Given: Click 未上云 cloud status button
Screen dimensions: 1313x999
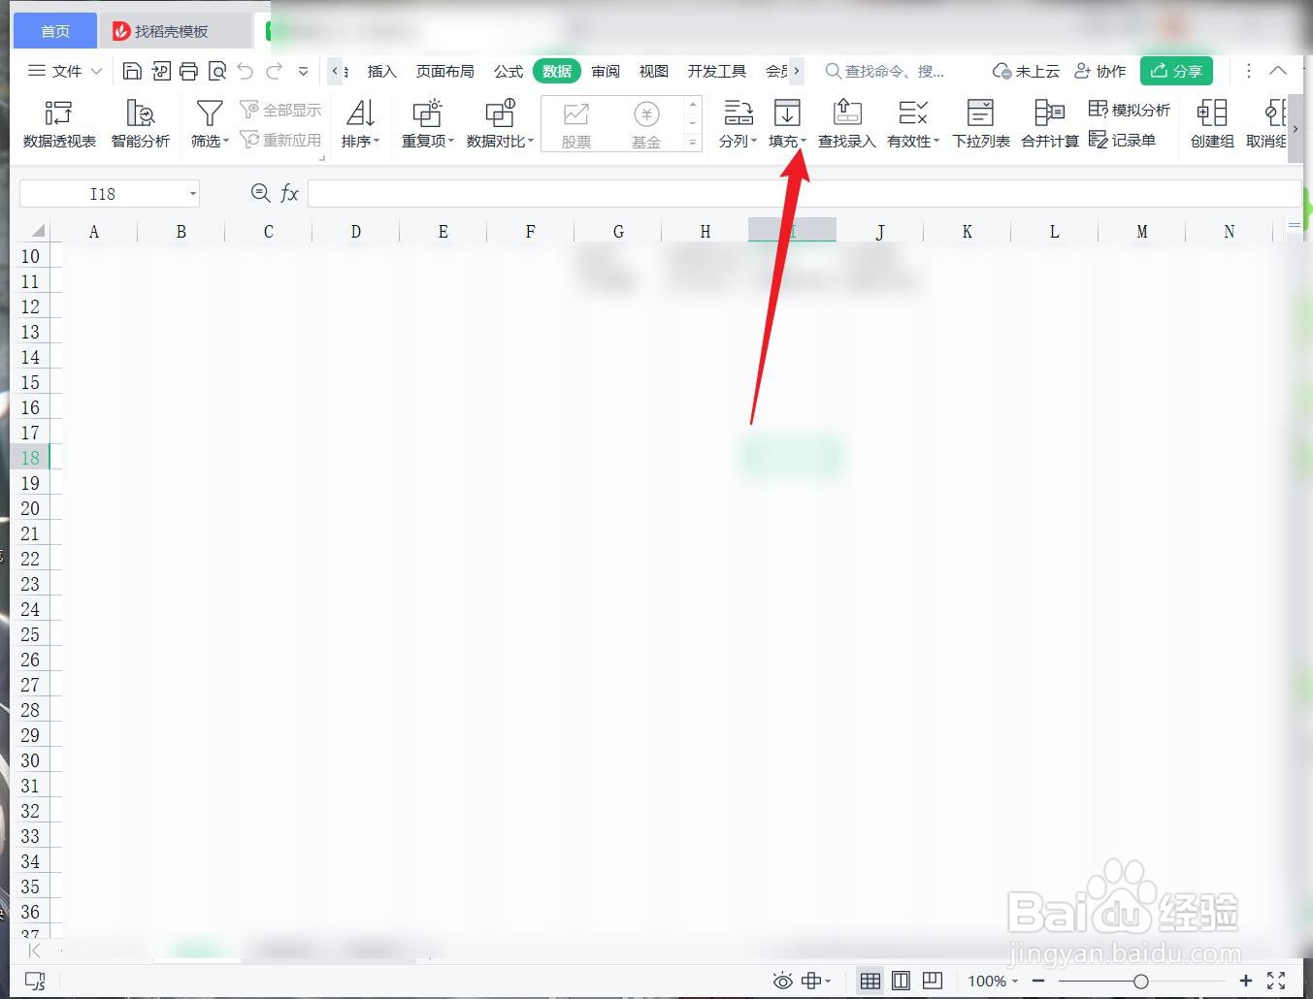Looking at the screenshot, I should [1026, 71].
